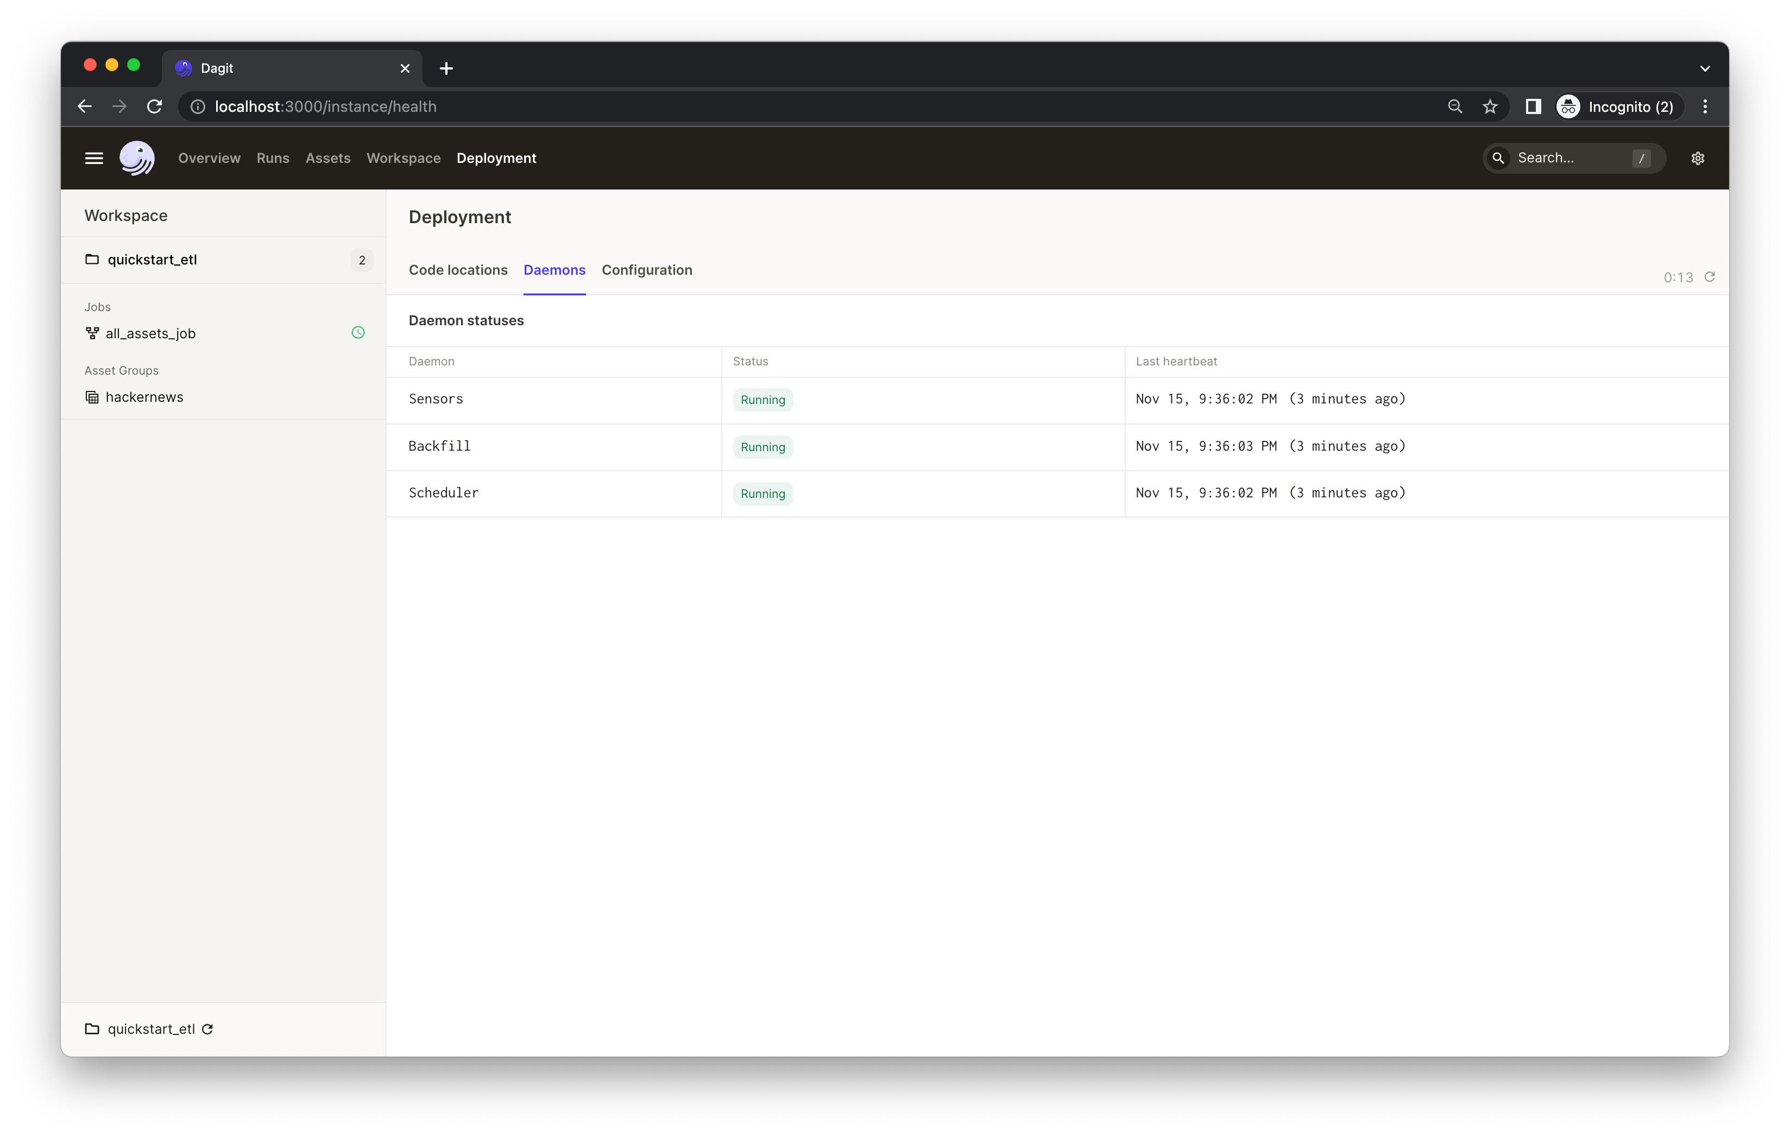Reload the quickstart_etl code location at the bottom of the sidebar
Viewport: 1790px width, 1137px height.
point(207,1029)
